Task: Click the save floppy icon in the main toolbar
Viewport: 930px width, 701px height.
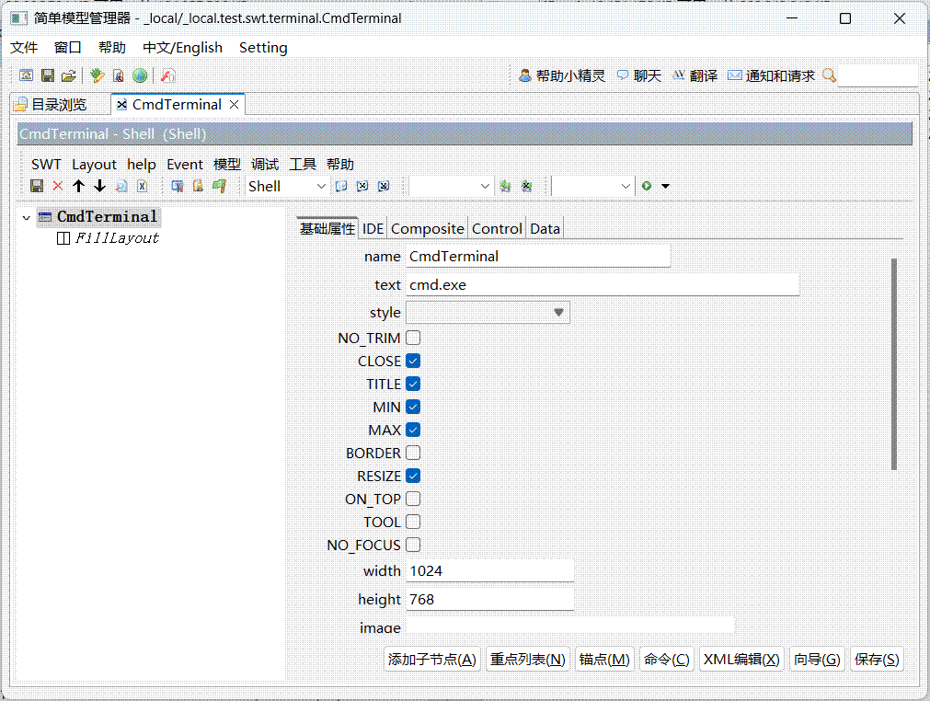Action: pyautogui.click(x=48, y=75)
